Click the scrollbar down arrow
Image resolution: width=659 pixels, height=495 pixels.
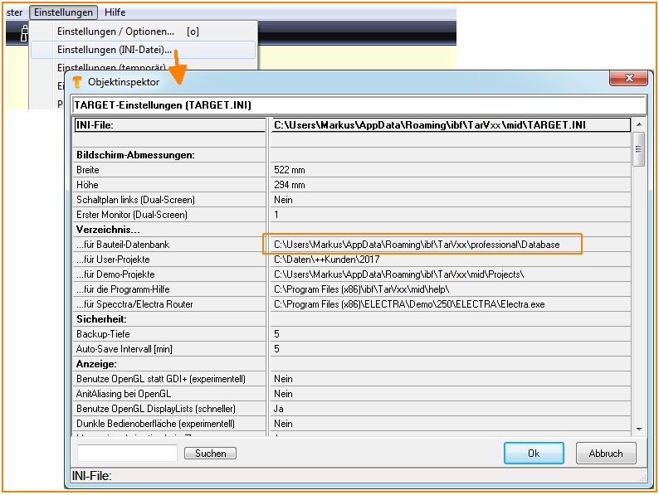coord(638,429)
